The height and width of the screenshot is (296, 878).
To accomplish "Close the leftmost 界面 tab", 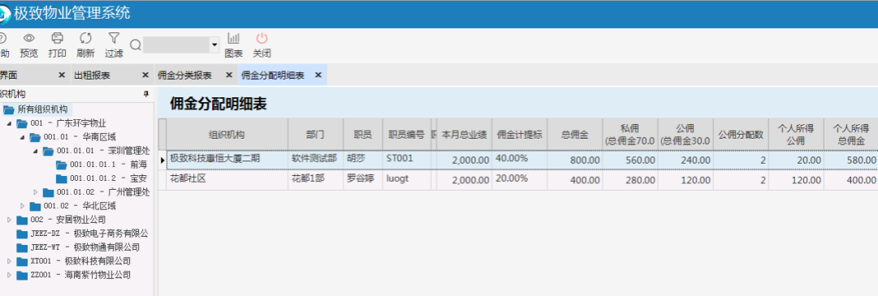I will click(62, 75).
